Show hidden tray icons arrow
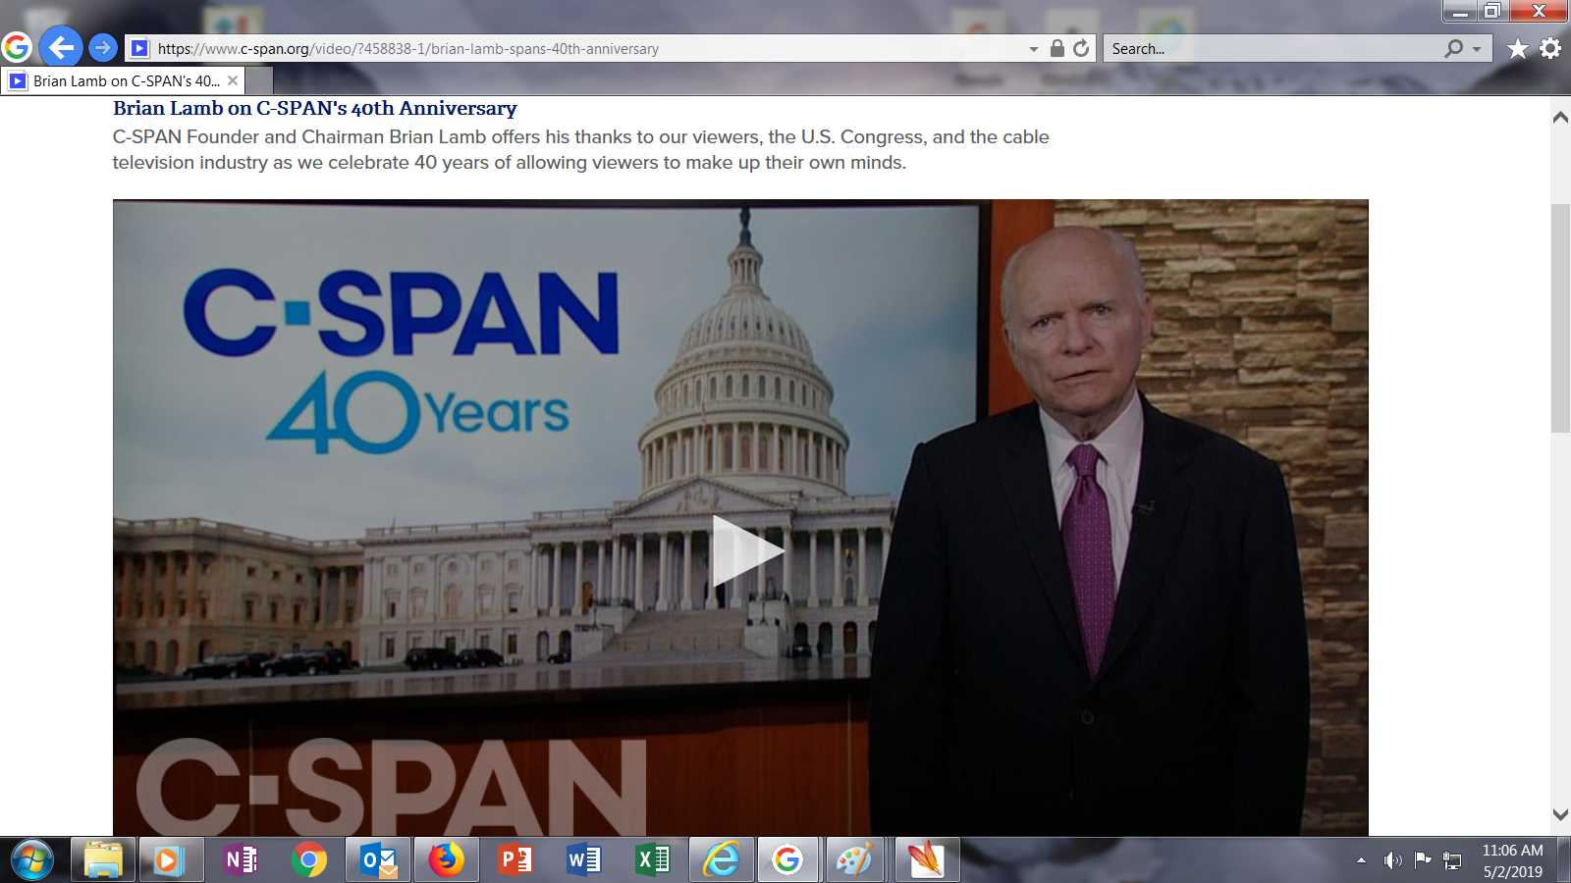 [x=1361, y=860]
